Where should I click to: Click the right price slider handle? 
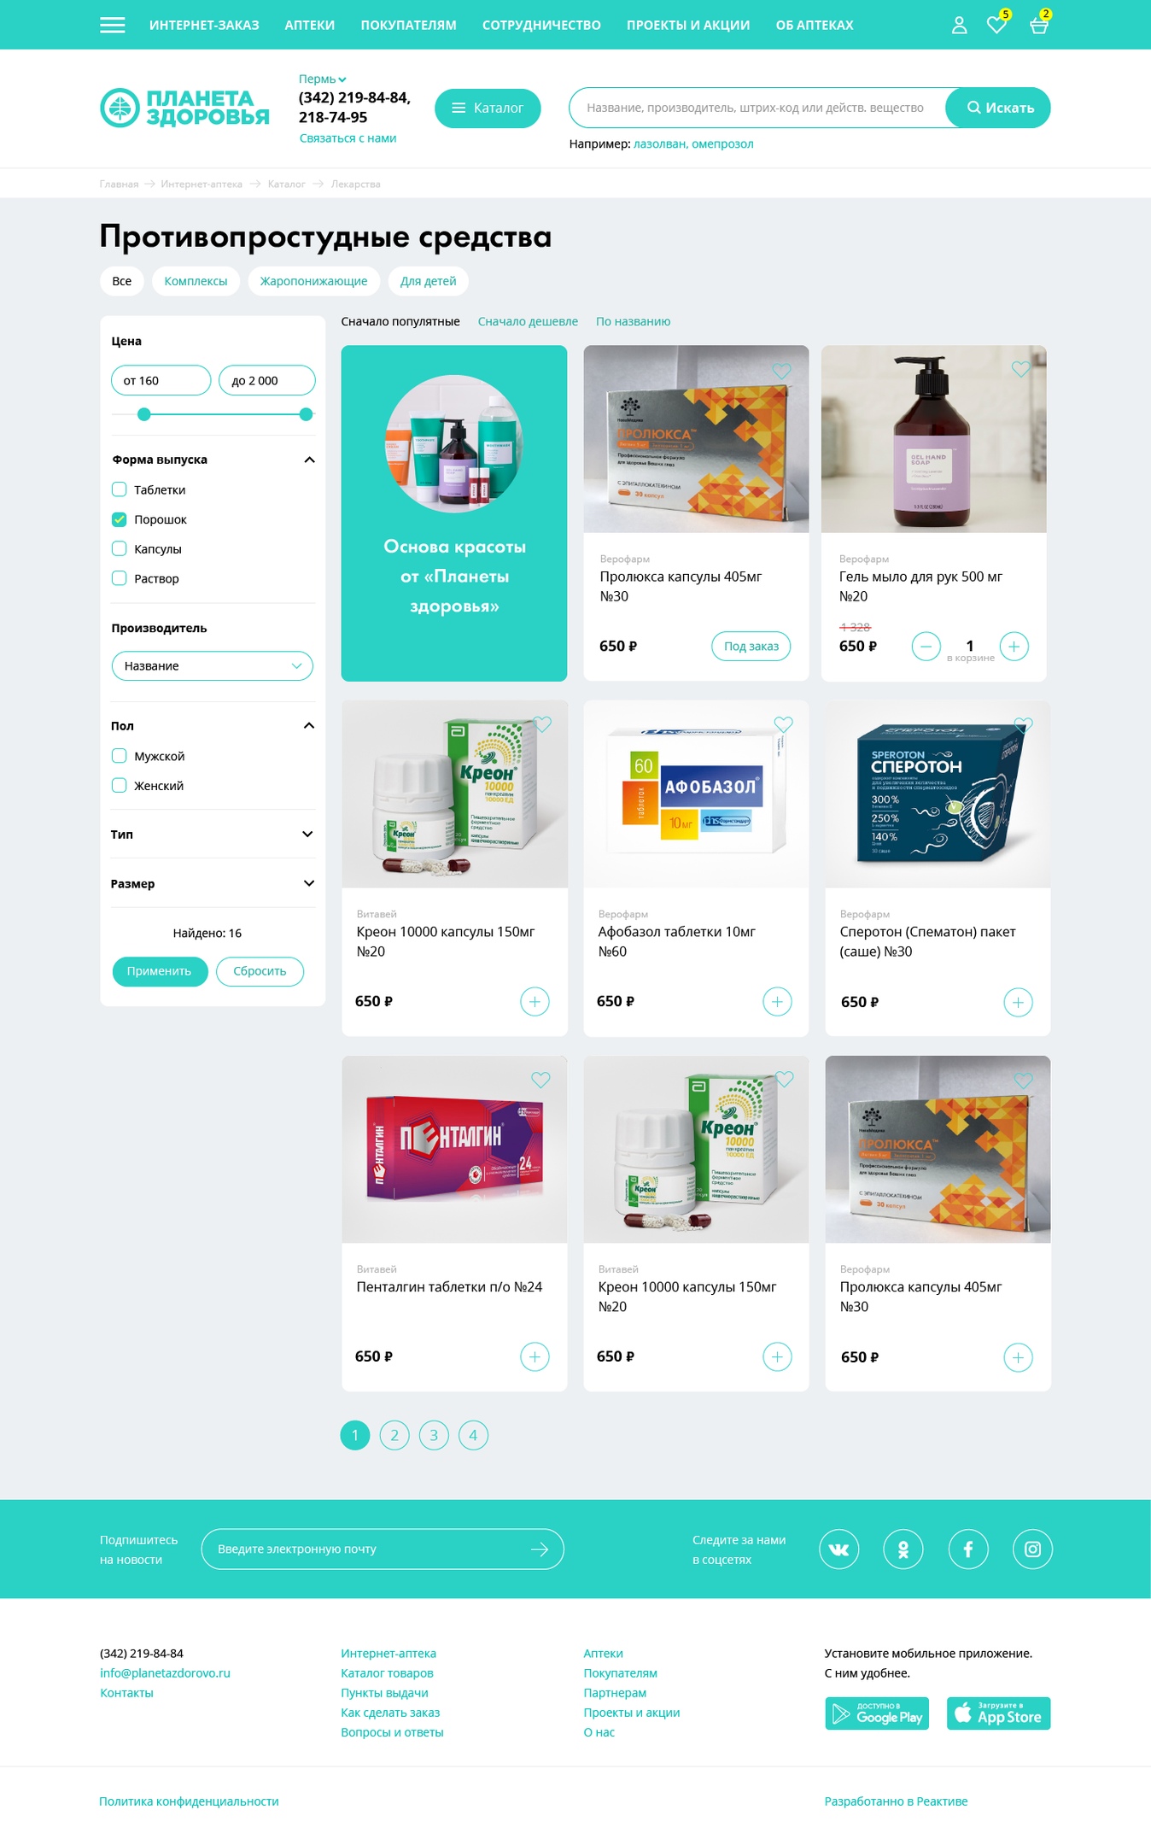[306, 414]
